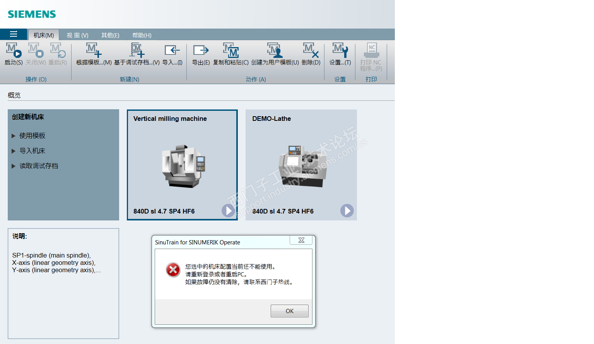Launch DEMO-Lathe via play arrow

347,210
